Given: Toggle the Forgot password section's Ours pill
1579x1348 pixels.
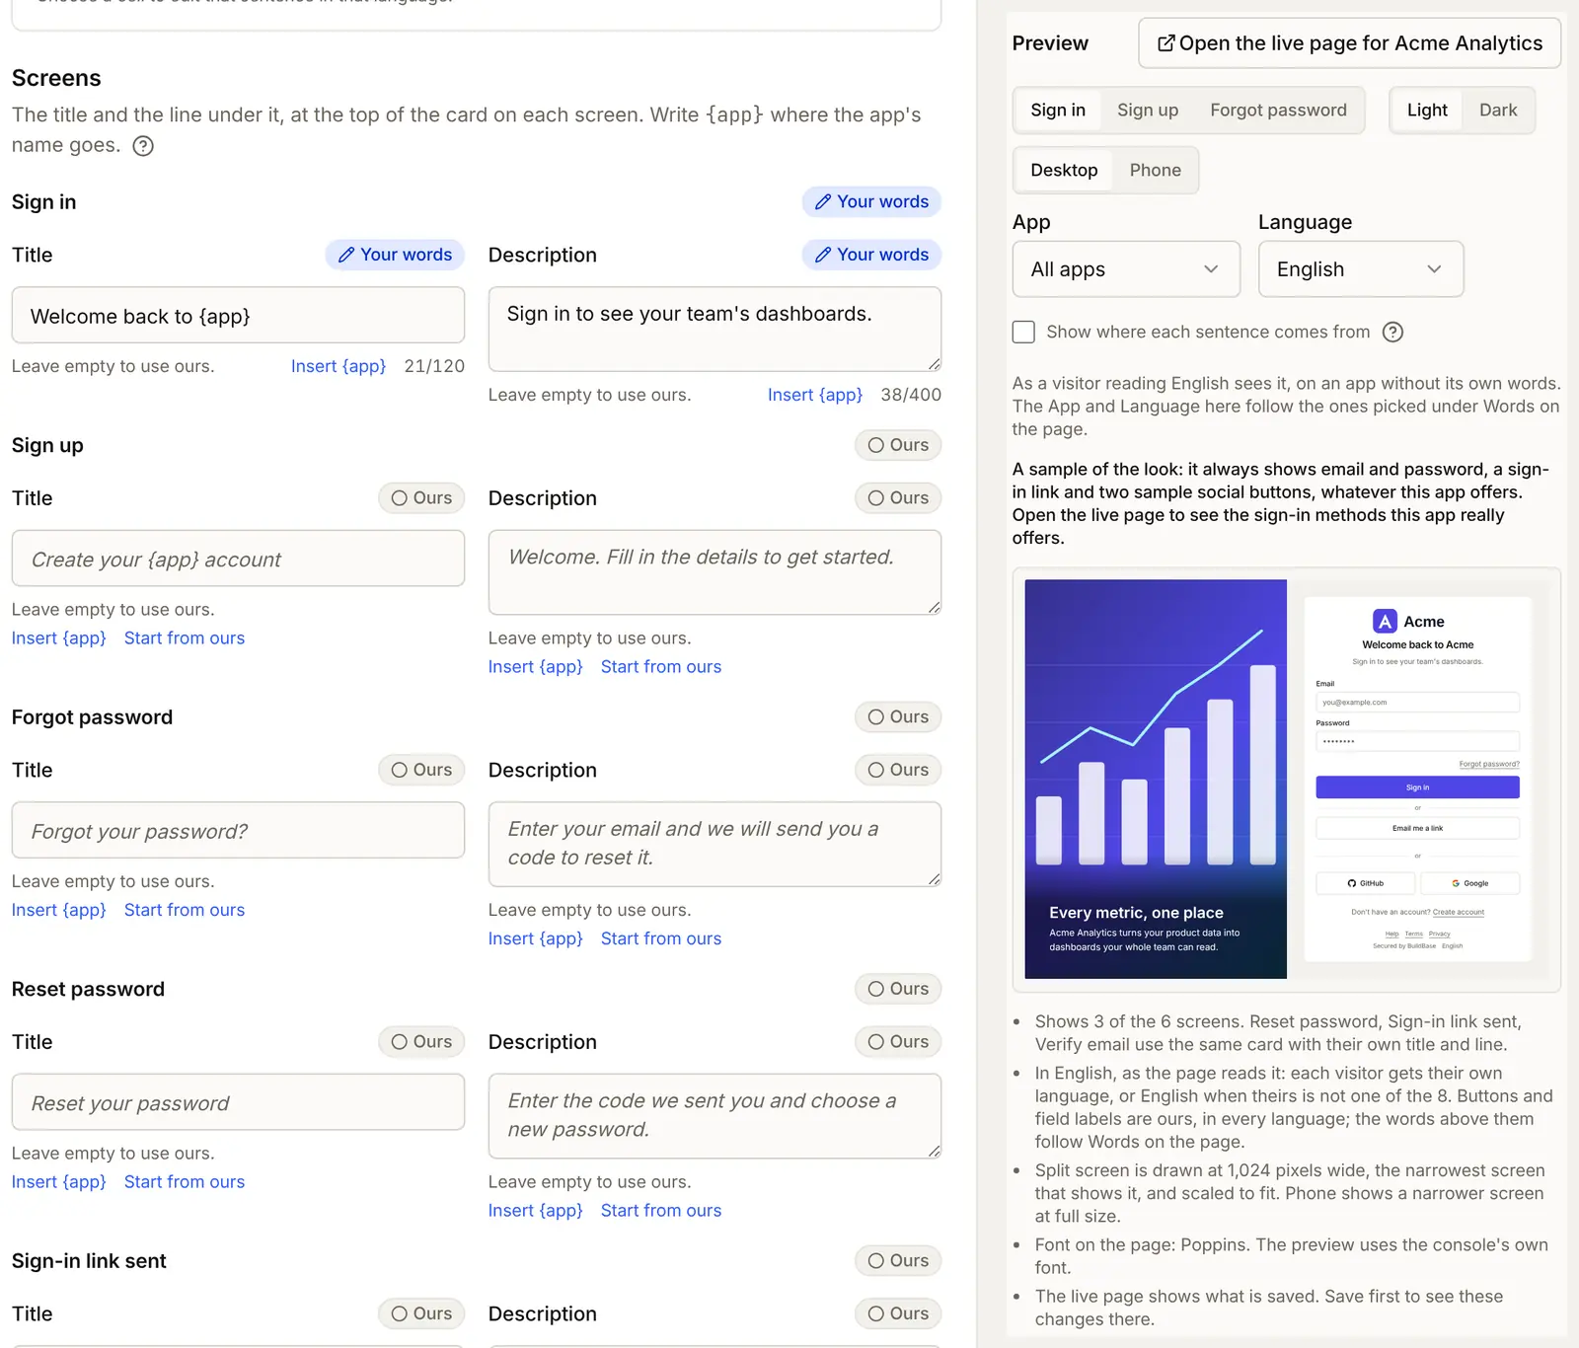Looking at the screenshot, I should (898, 717).
